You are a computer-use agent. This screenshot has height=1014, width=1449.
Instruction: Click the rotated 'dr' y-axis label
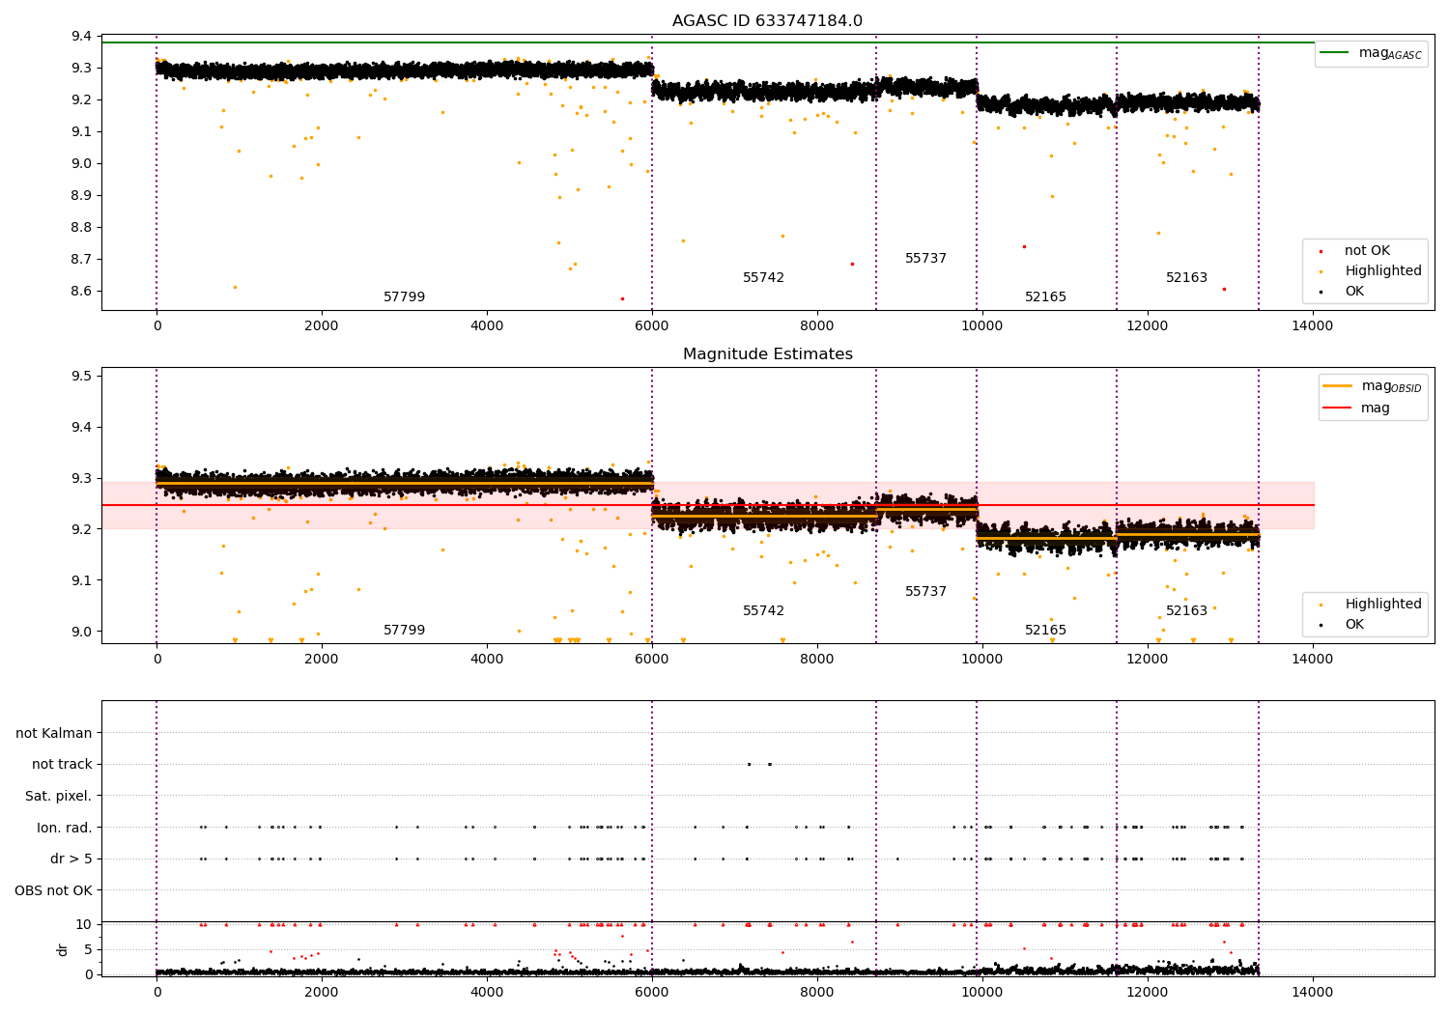(63, 949)
